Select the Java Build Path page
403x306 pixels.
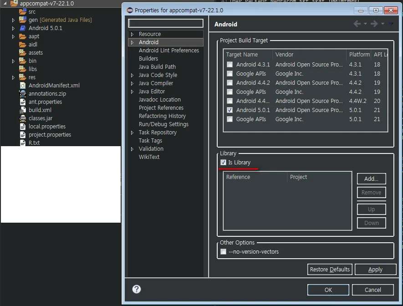157,67
